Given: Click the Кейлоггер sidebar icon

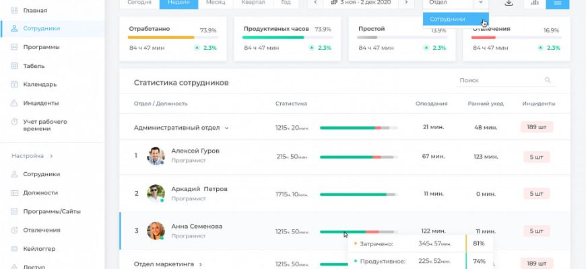Looking at the screenshot, I should [x=15, y=249].
